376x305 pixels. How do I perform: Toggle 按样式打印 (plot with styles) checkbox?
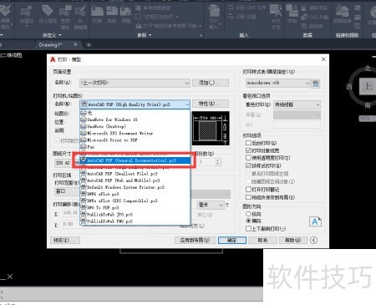(x=248, y=165)
